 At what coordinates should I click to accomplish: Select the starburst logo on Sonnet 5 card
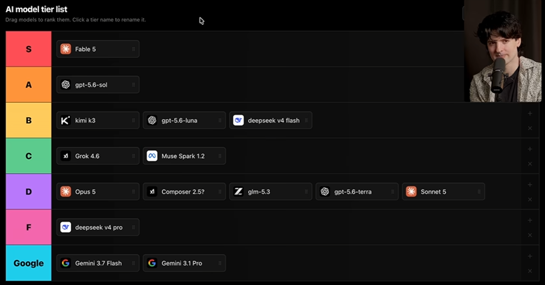[x=411, y=192]
